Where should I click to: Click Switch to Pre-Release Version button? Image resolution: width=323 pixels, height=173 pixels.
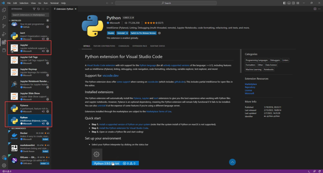tap(143, 33)
